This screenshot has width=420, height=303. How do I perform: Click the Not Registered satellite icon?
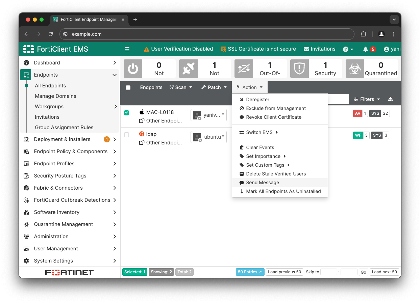(188, 68)
